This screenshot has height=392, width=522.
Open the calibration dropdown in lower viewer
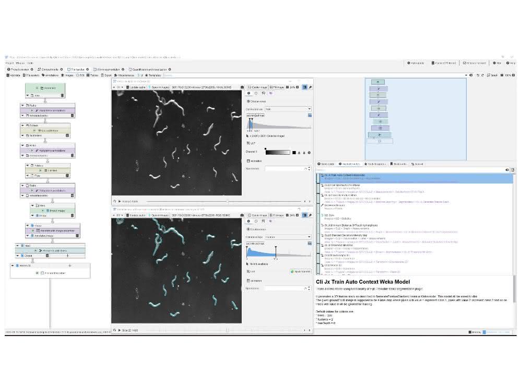point(288,237)
